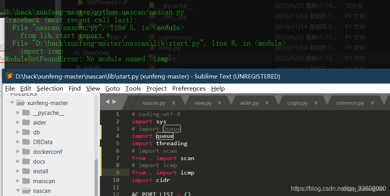Select the aider folder icon
This screenshot has height=196, width=390.
pos(26,122)
